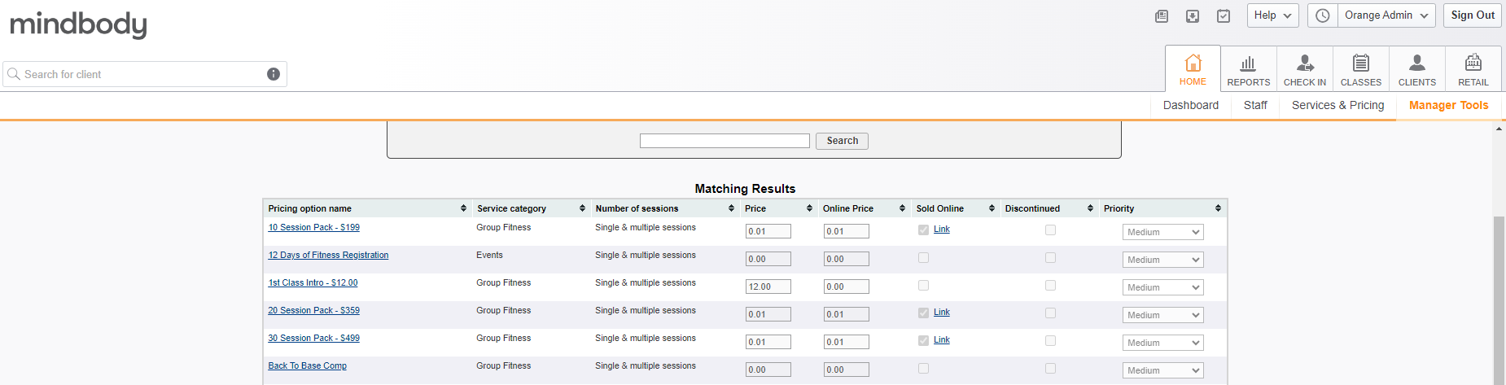1506x385 pixels.
Task: Toggle Sold Online for 12 Days of Fitness Registration
Action: [923, 258]
